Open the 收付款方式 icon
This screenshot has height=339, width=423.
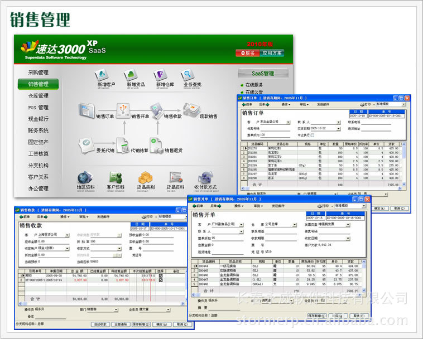[x=205, y=177]
